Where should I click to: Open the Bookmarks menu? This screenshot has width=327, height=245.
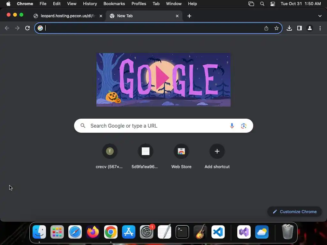point(114,4)
